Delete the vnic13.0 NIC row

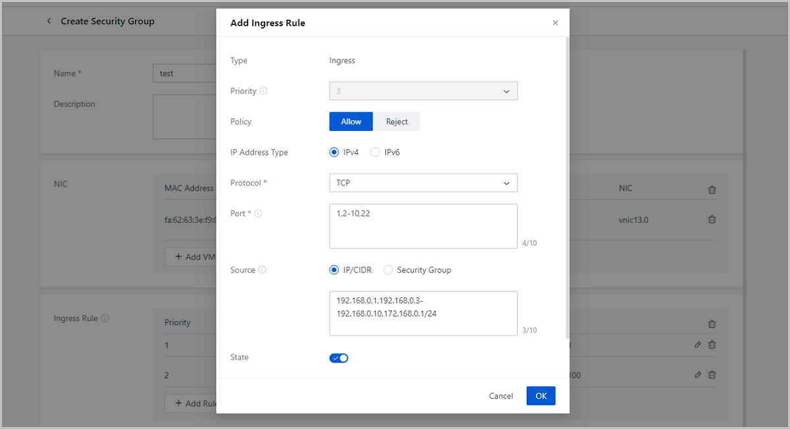pos(712,220)
